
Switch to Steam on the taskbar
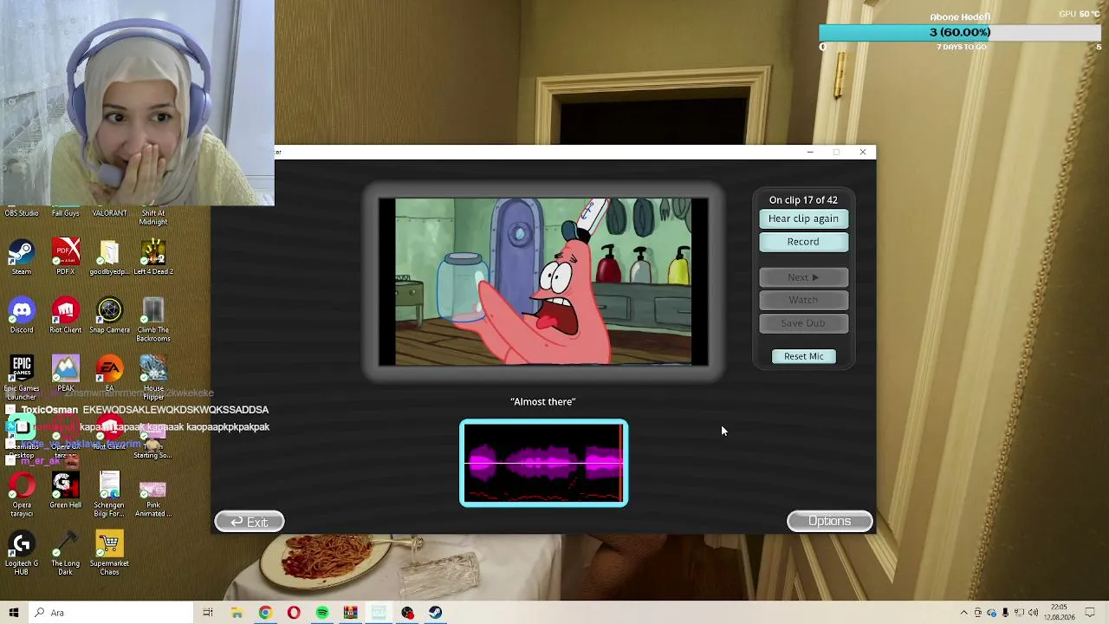pos(435,613)
